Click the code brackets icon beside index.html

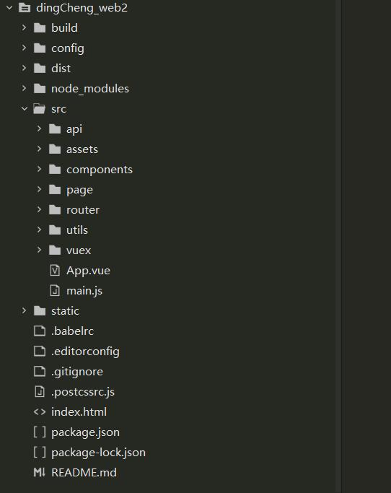40,411
